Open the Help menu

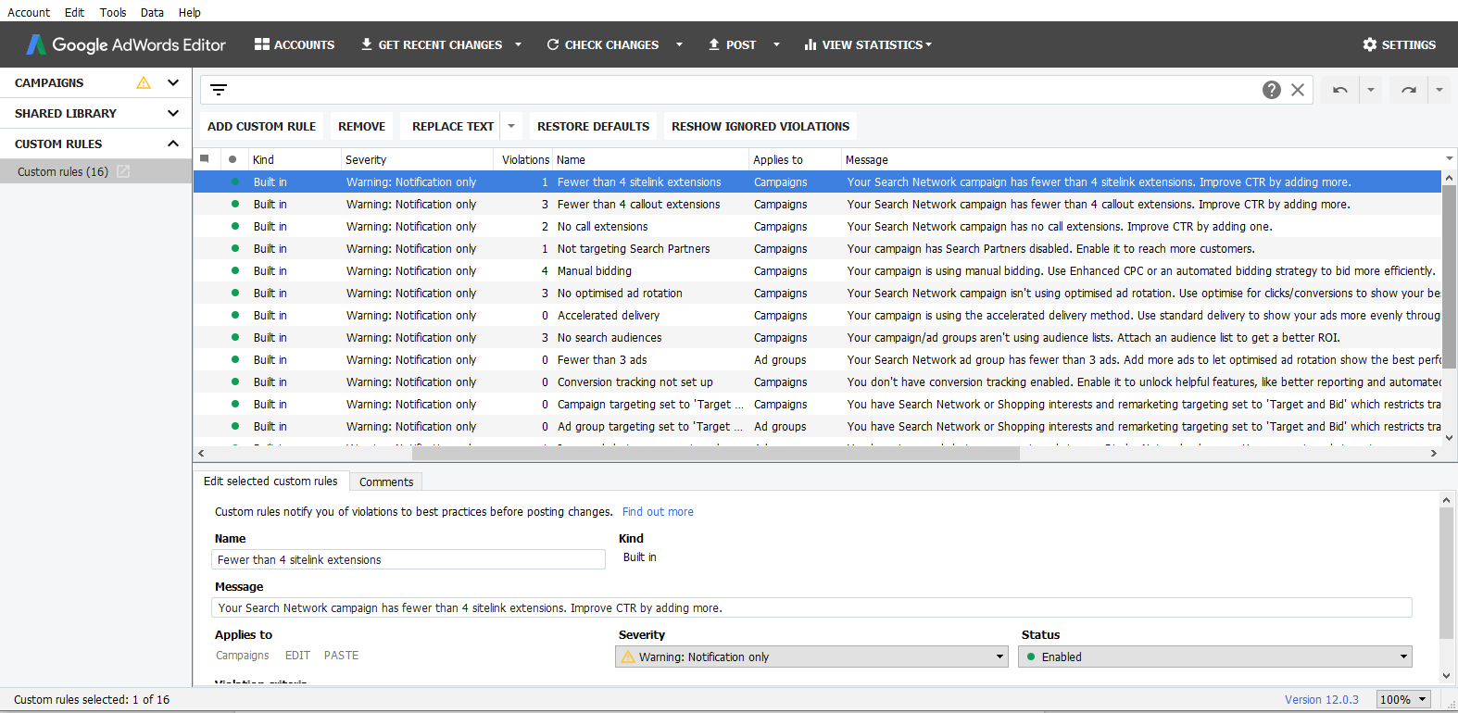189,12
